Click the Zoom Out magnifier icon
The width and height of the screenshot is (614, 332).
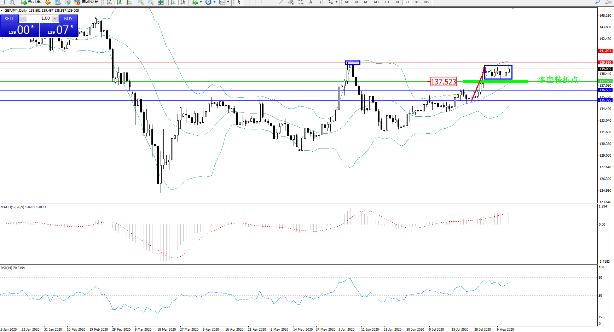(x=150, y=2)
